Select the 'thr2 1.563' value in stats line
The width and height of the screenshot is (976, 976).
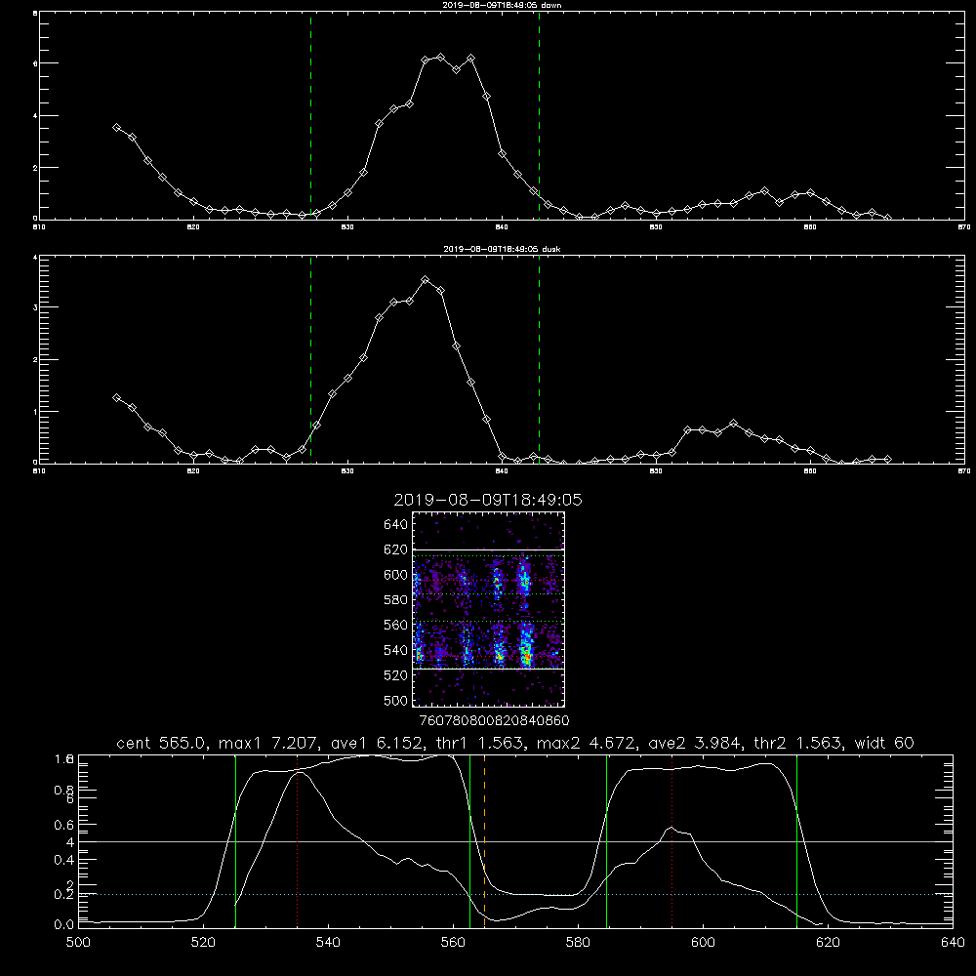[798, 743]
